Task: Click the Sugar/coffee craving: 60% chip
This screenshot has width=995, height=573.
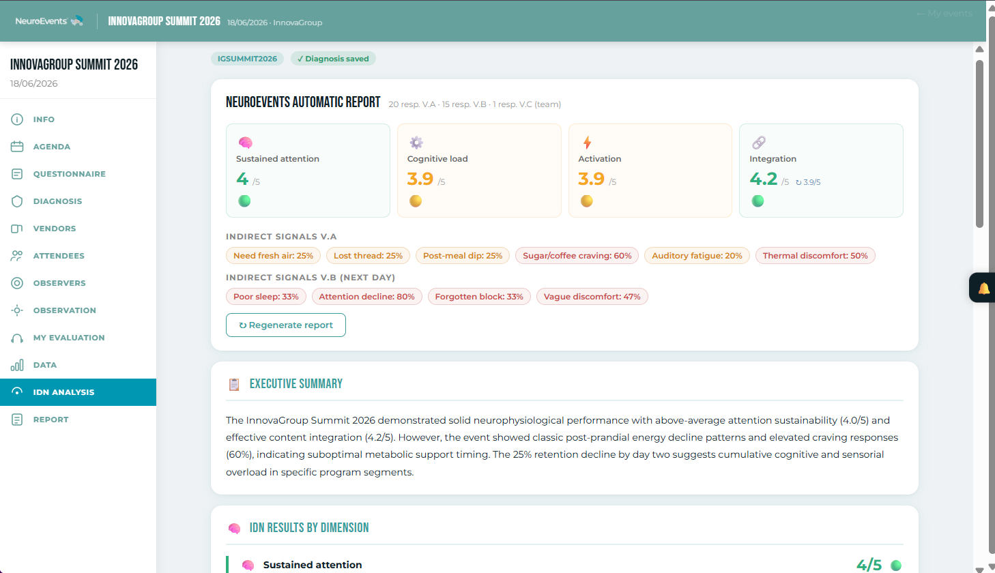Action: 577,256
